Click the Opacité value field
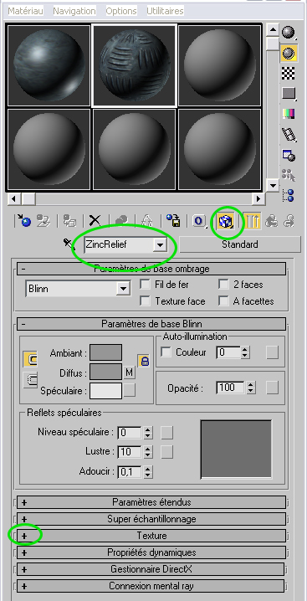This screenshot has height=601, width=307. click(231, 388)
